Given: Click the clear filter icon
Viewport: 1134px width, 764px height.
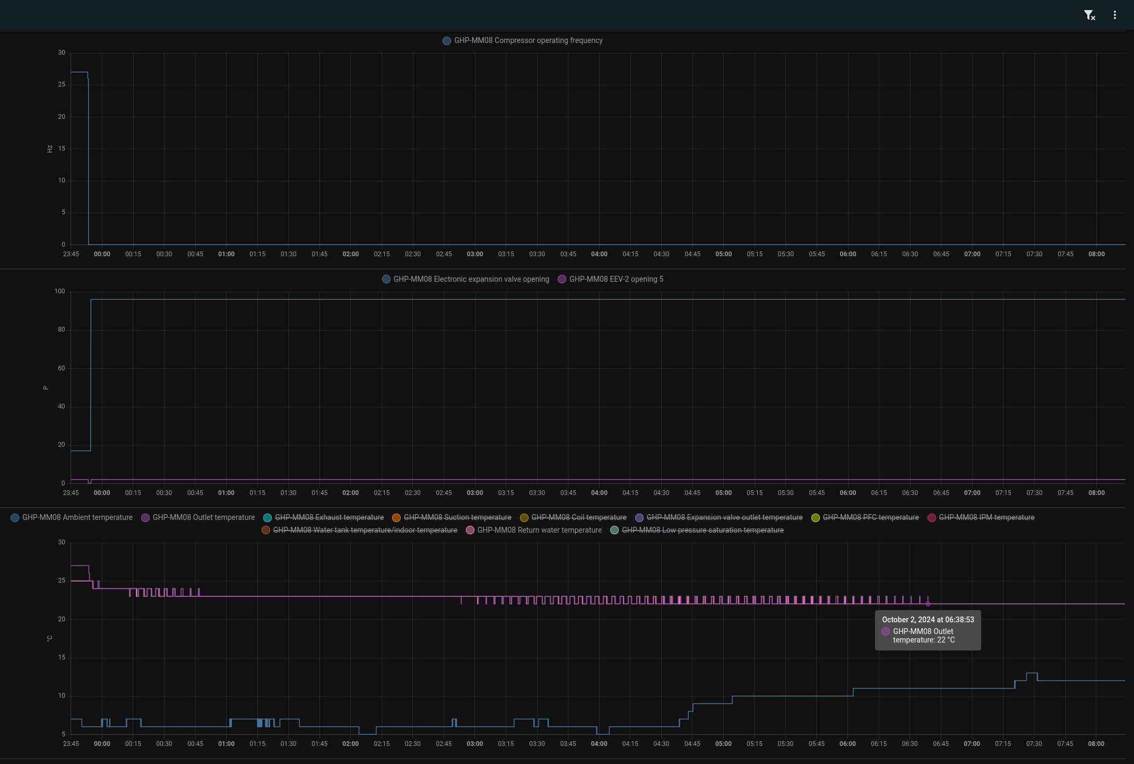Looking at the screenshot, I should (1089, 15).
